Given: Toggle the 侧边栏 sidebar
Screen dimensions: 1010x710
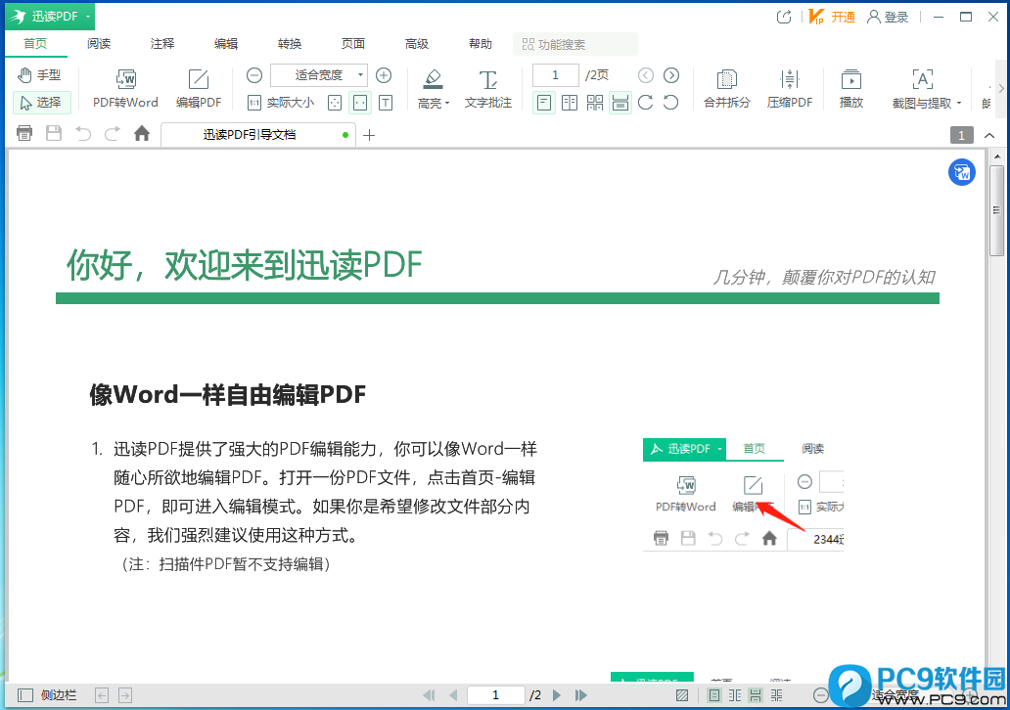Looking at the screenshot, I should point(47,695).
